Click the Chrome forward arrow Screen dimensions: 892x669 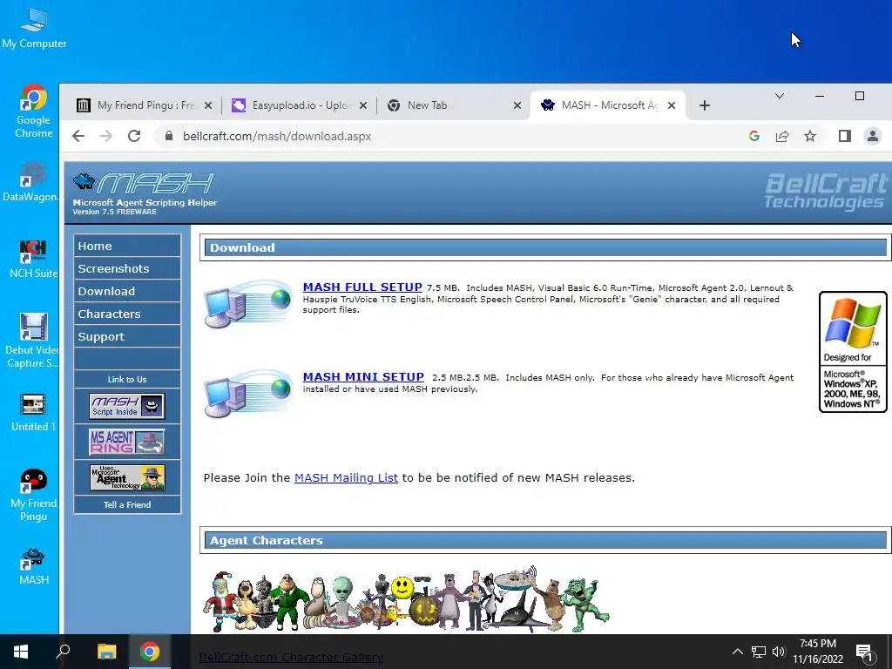(x=106, y=136)
